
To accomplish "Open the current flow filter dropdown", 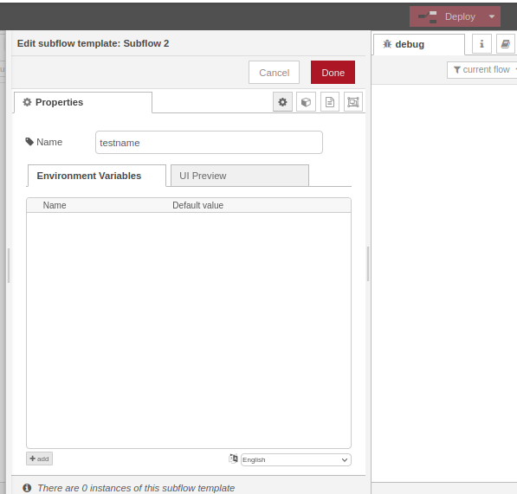I will 482,70.
